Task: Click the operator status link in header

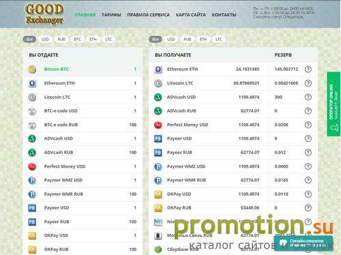Action: pyautogui.click(x=278, y=17)
